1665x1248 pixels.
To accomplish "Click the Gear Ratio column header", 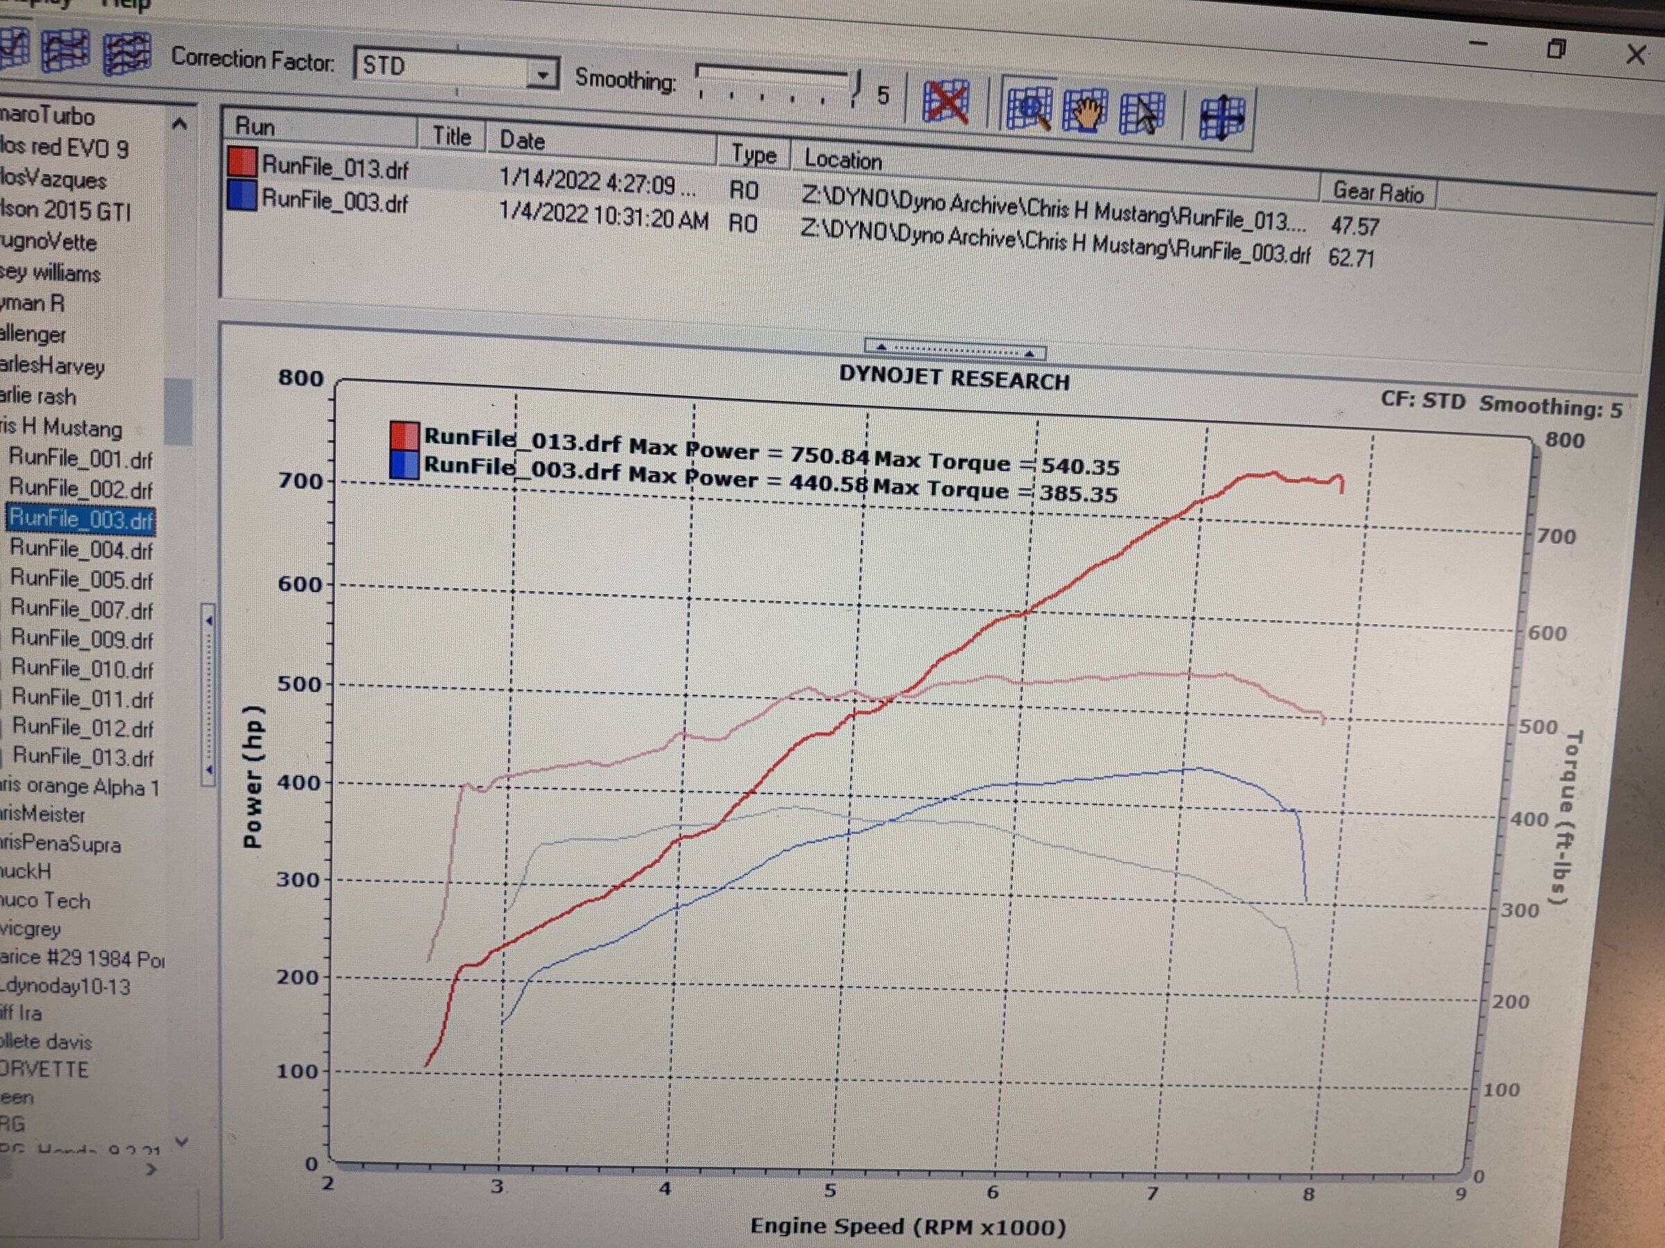I will (x=1379, y=191).
